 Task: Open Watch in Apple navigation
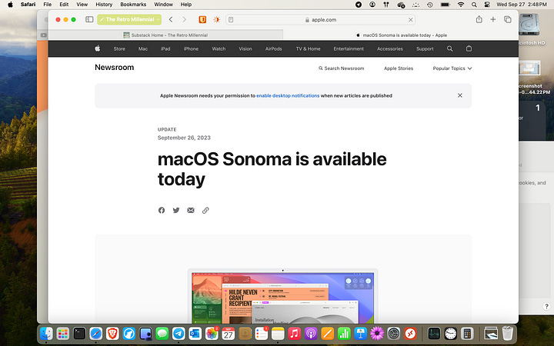[x=219, y=48]
